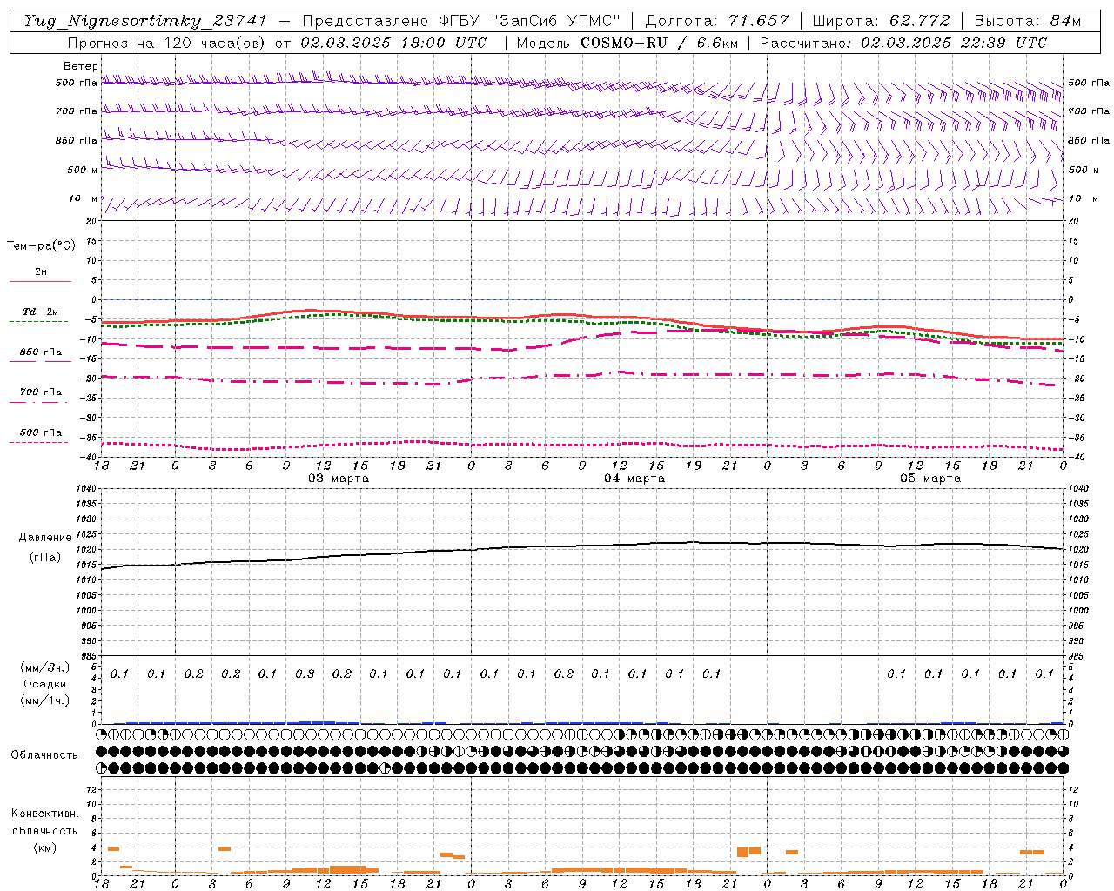Click the "04 марта" date label
The height and width of the screenshot is (891, 1114).
[635, 479]
